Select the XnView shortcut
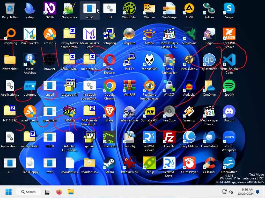This screenshot has height=198, width=265. pyautogui.click(x=149, y=34)
